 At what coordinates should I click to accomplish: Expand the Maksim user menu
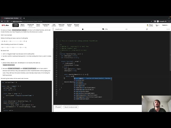[x=165, y=25]
